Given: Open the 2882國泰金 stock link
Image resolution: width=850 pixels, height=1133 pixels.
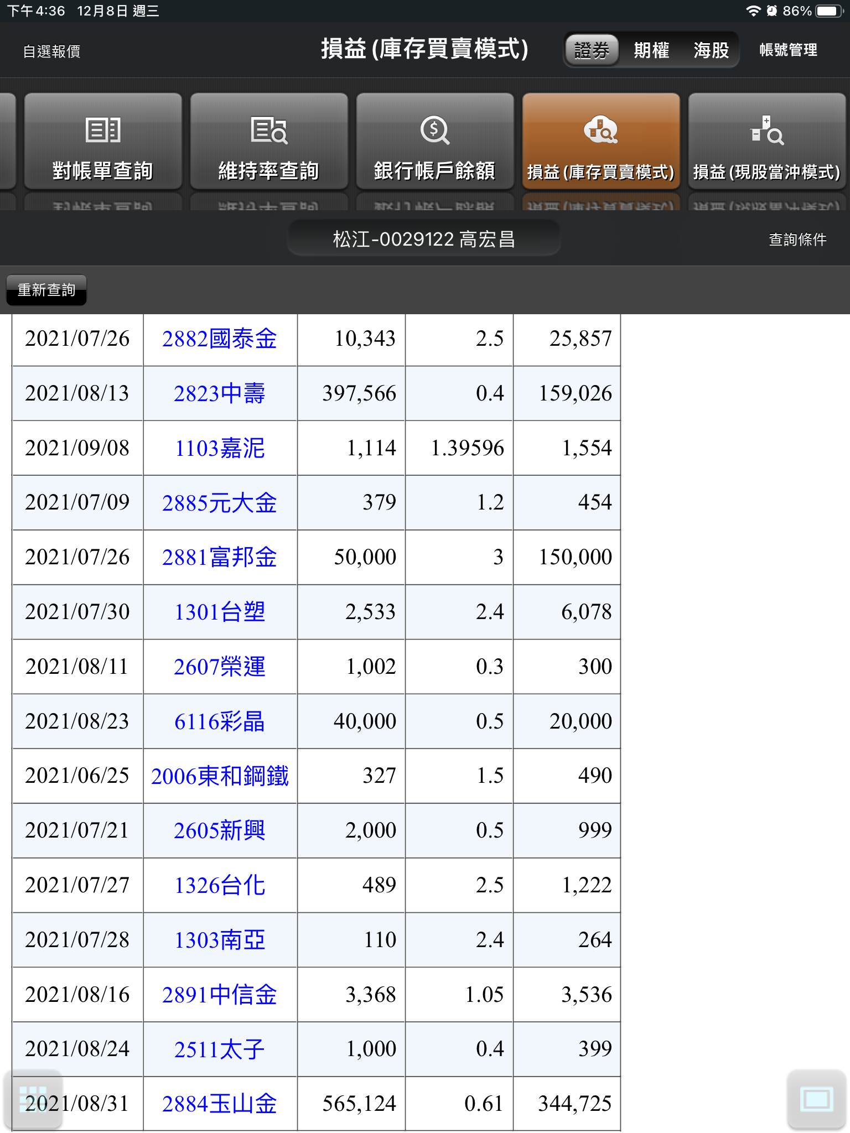Looking at the screenshot, I should [220, 339].
